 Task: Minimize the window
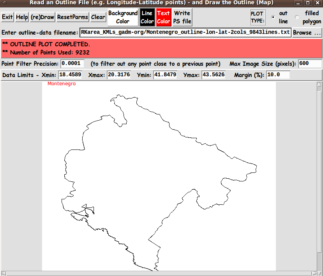coord(298,3)
